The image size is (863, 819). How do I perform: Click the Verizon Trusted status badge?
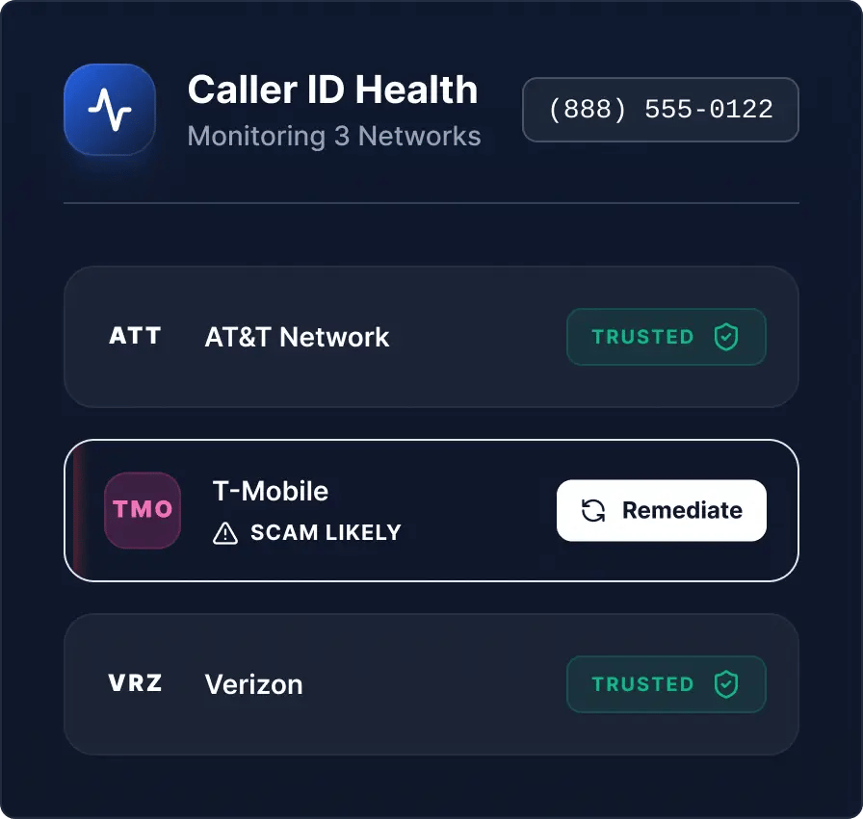click(x=666, y=684)
